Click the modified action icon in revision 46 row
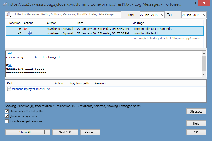The image size is (212, 141). coord(26,28)
